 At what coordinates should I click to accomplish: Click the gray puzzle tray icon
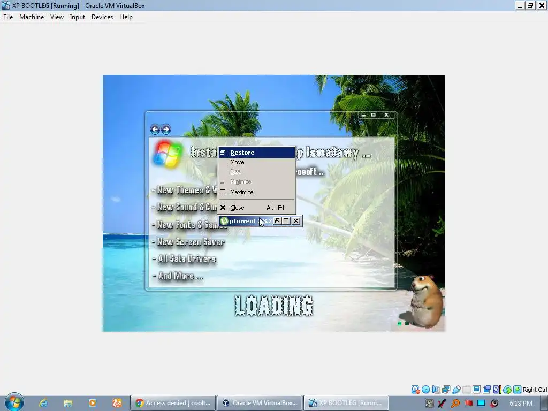click(430, 404)
